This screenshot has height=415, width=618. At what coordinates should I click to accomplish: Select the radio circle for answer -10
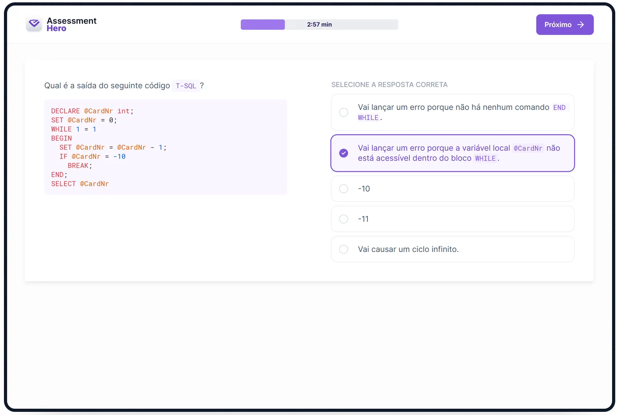tap(343, 189)
